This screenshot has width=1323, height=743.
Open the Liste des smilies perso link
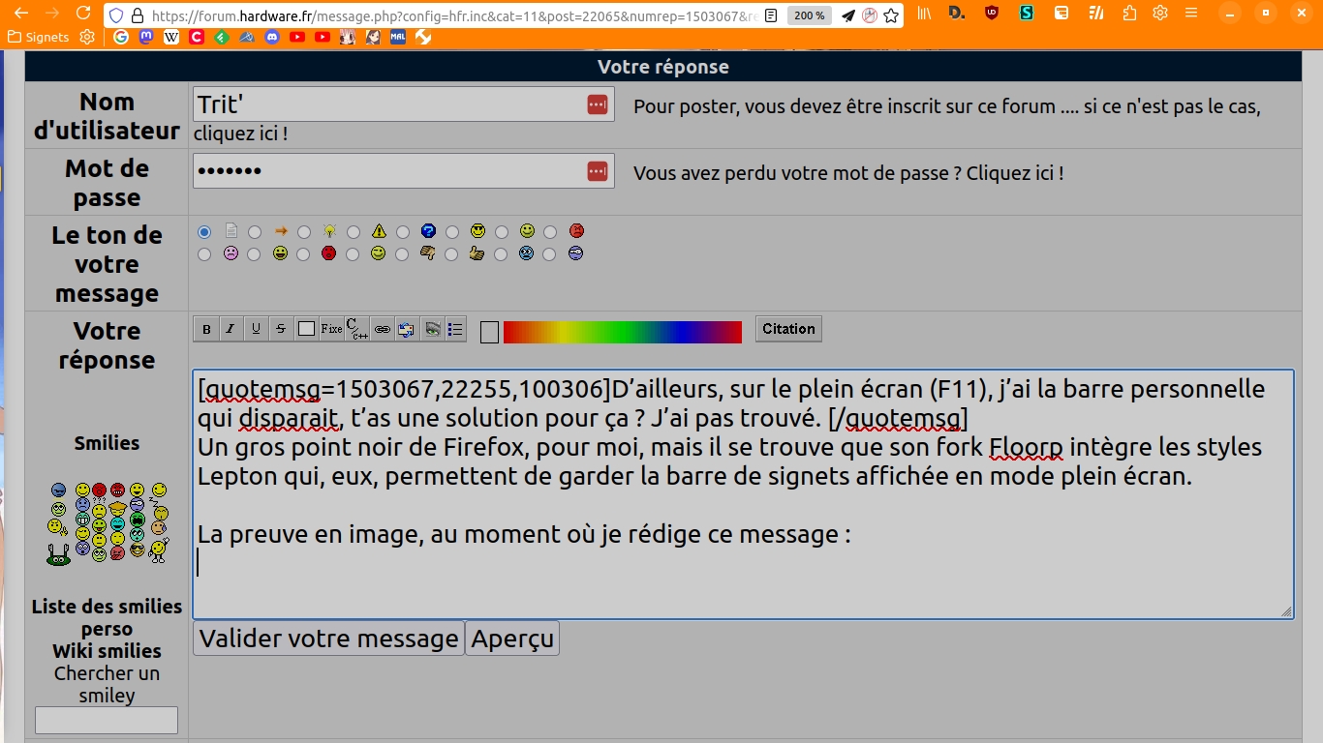107,617
